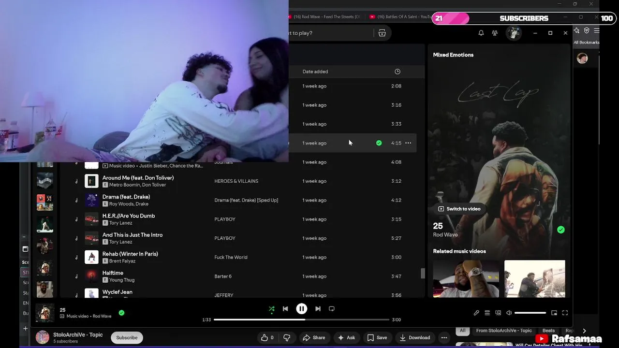619x348 pixels.
Task: Select the All filter chip on YouTube
Action: tap(463, 331)
